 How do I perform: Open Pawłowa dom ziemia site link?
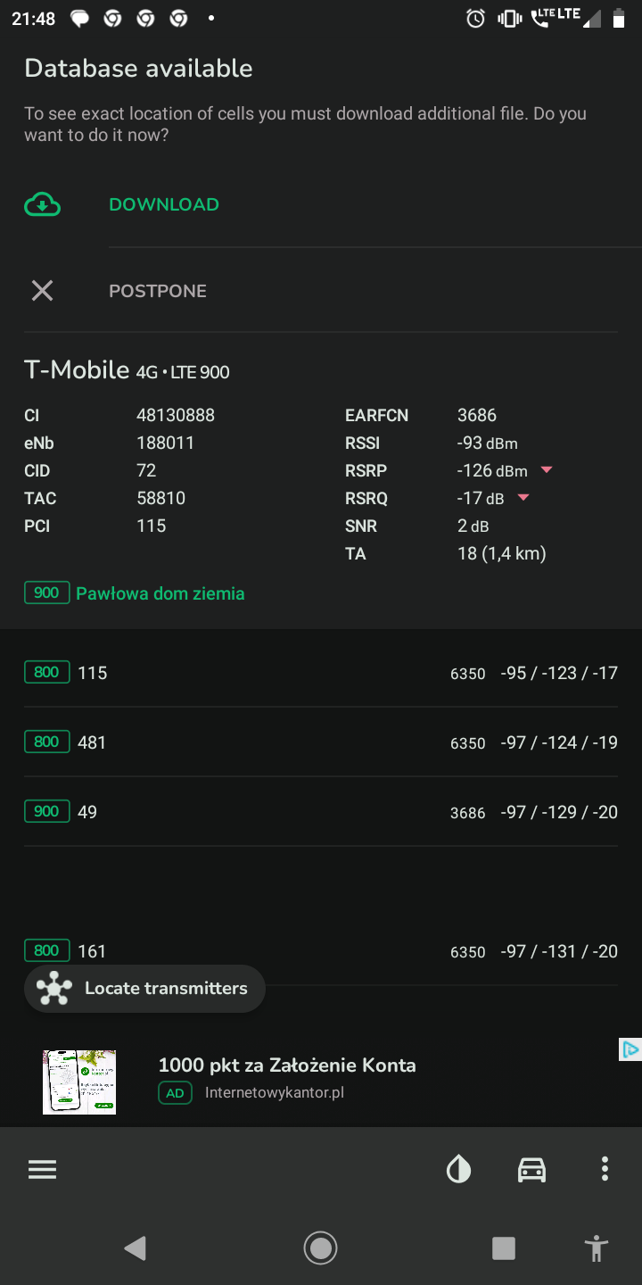(x=160, y=593)
